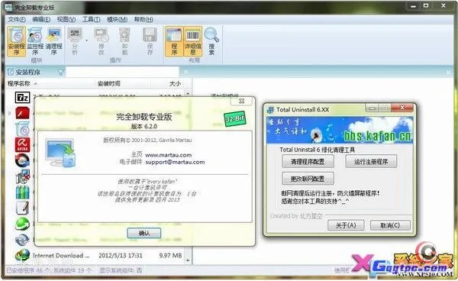Click 取消(C) in Total Uninstall 6.XX window
Image resolution: width=458 pixels, height=281 pixels.
pos(390,225)
